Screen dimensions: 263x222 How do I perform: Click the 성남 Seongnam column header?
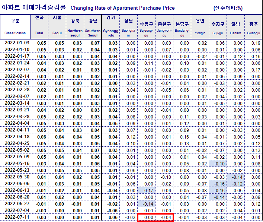pos(128,27)
